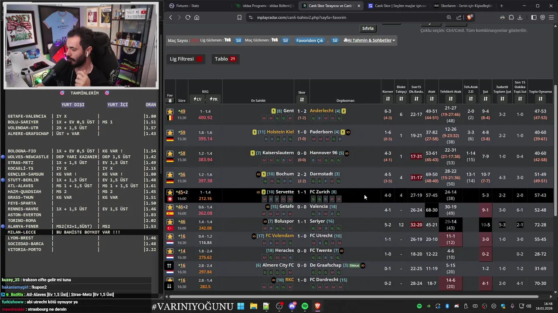
Task: Toggle the browser sidebar panel
Action: coord(534,17)
